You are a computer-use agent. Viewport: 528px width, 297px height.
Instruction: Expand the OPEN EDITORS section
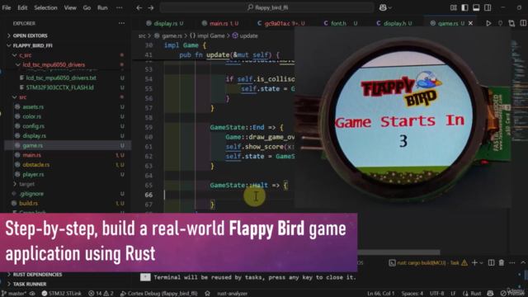click(30, 35)
